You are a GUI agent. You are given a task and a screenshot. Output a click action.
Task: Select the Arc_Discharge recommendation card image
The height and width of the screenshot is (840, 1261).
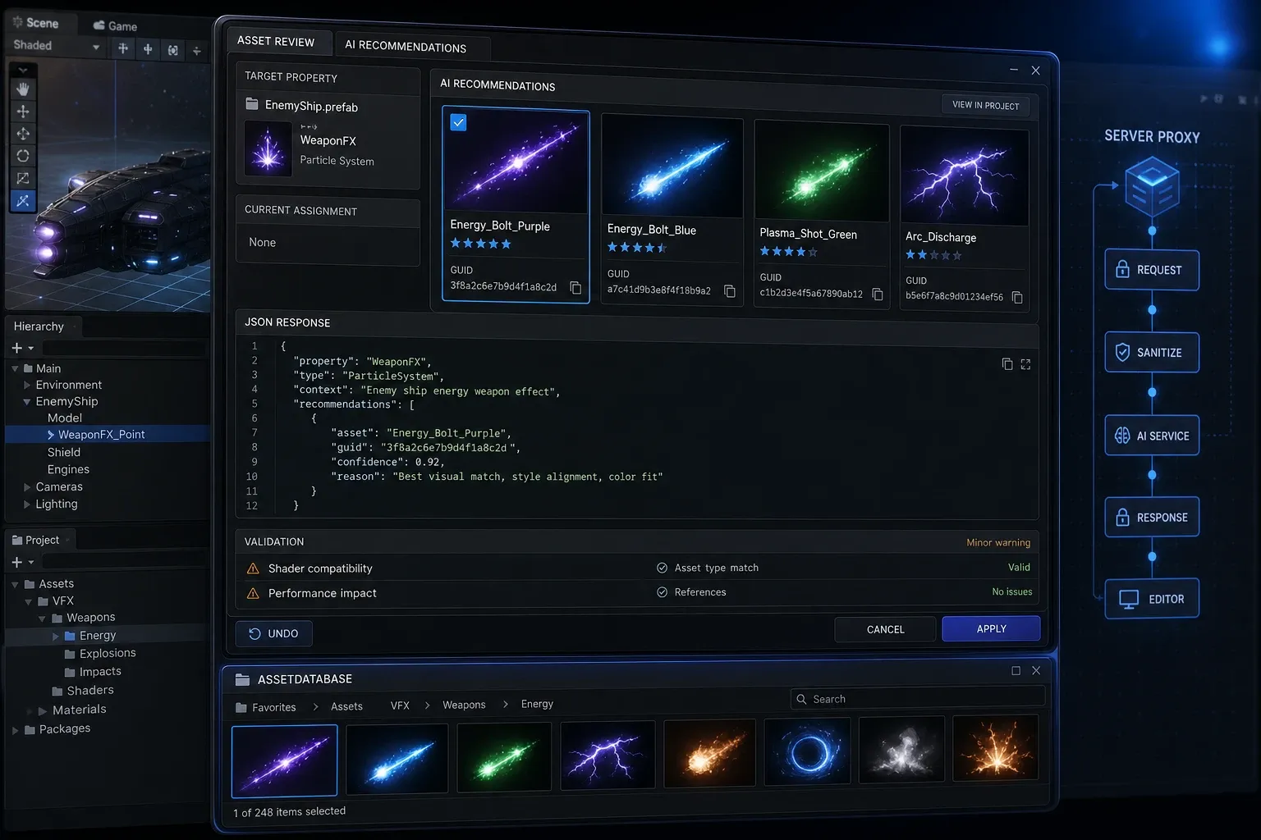(965, 176)
